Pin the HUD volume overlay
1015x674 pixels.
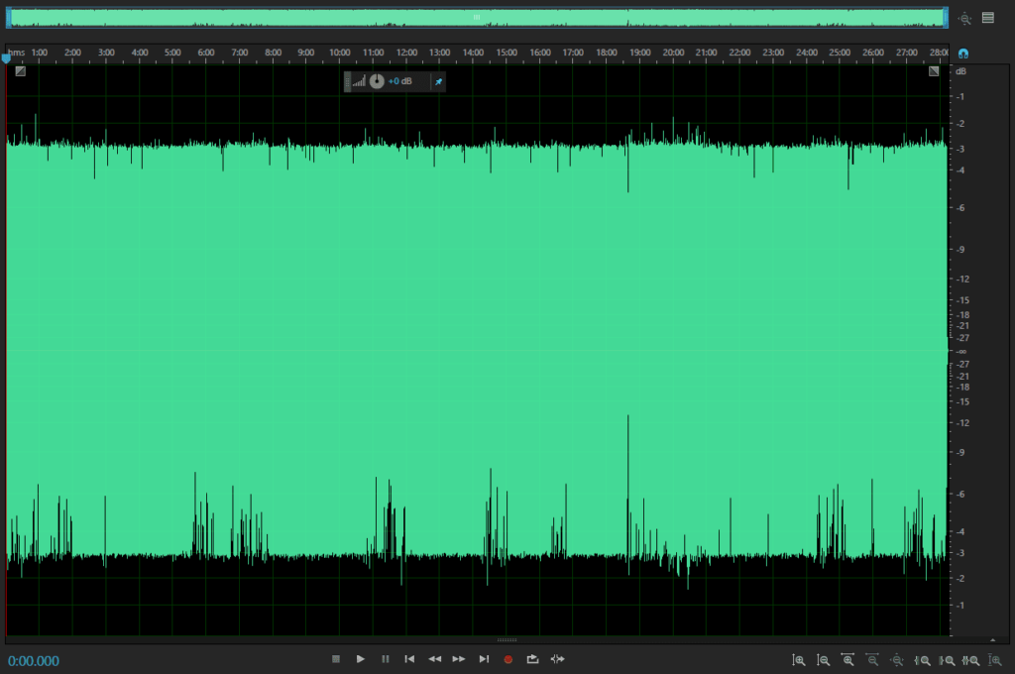click(438, 81)
